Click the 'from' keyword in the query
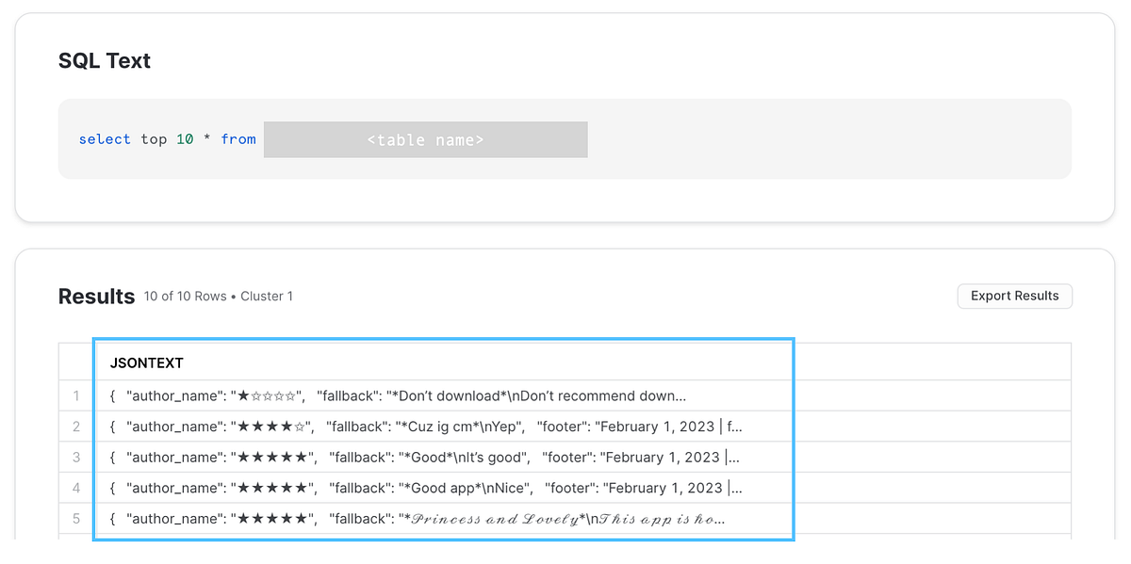 tap(238, 139)
